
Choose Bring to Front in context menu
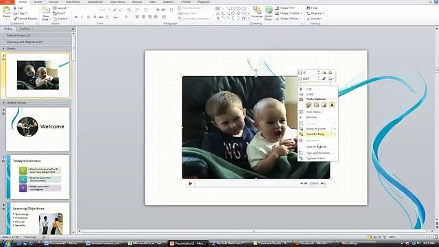tap(317, 128)
